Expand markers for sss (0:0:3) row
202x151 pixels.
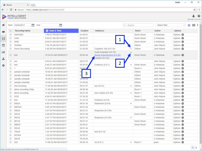pyautogui.click(x=131, y=86)
